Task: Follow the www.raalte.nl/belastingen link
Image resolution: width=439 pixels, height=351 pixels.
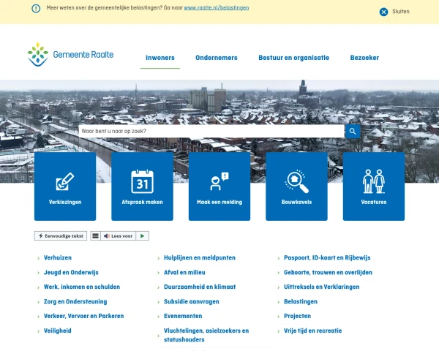Action: (x=216, y=7)
